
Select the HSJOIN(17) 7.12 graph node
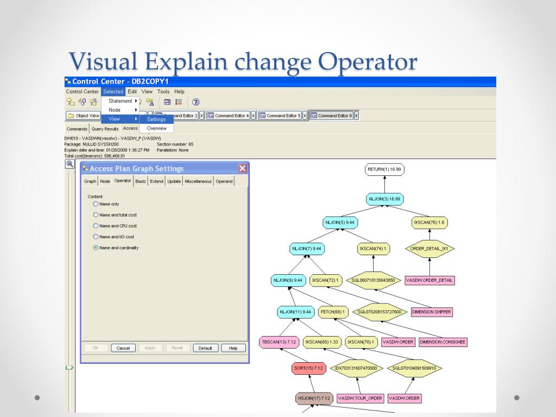(314, 398)
